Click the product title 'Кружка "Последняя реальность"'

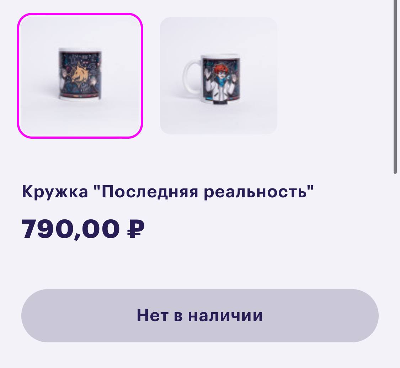coord(167,192)
